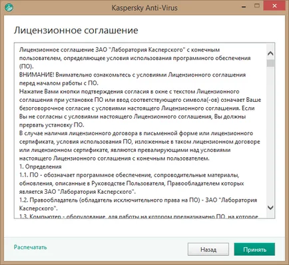
Task: Close the Kaspersky Anti-Virus installer window
Action: click(x=274, y=6)
